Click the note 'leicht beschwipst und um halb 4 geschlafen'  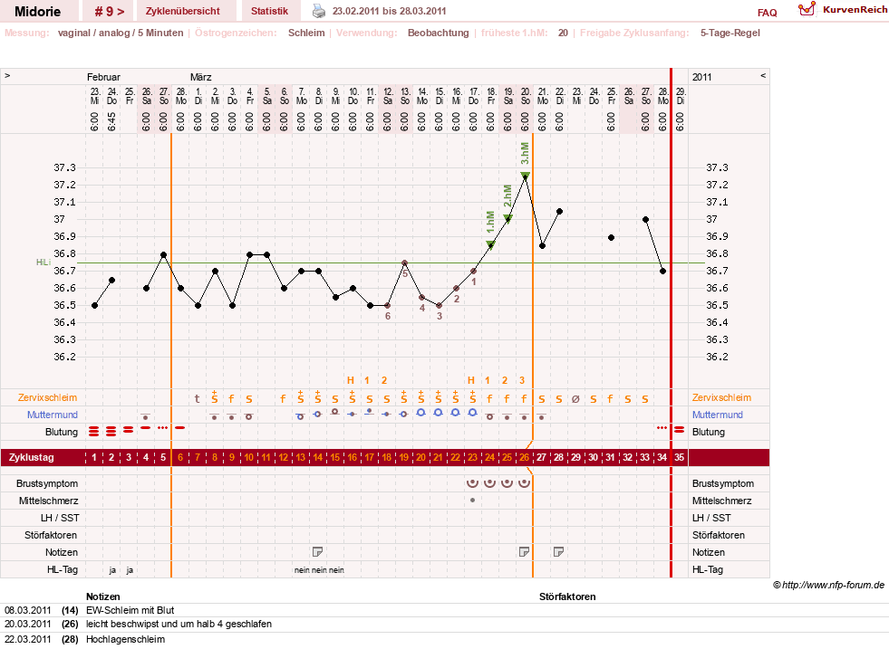pyautogui.click(x=179, y=624)
